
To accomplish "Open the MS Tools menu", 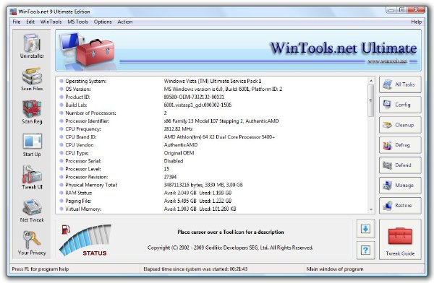I will [x=78, y=22].
